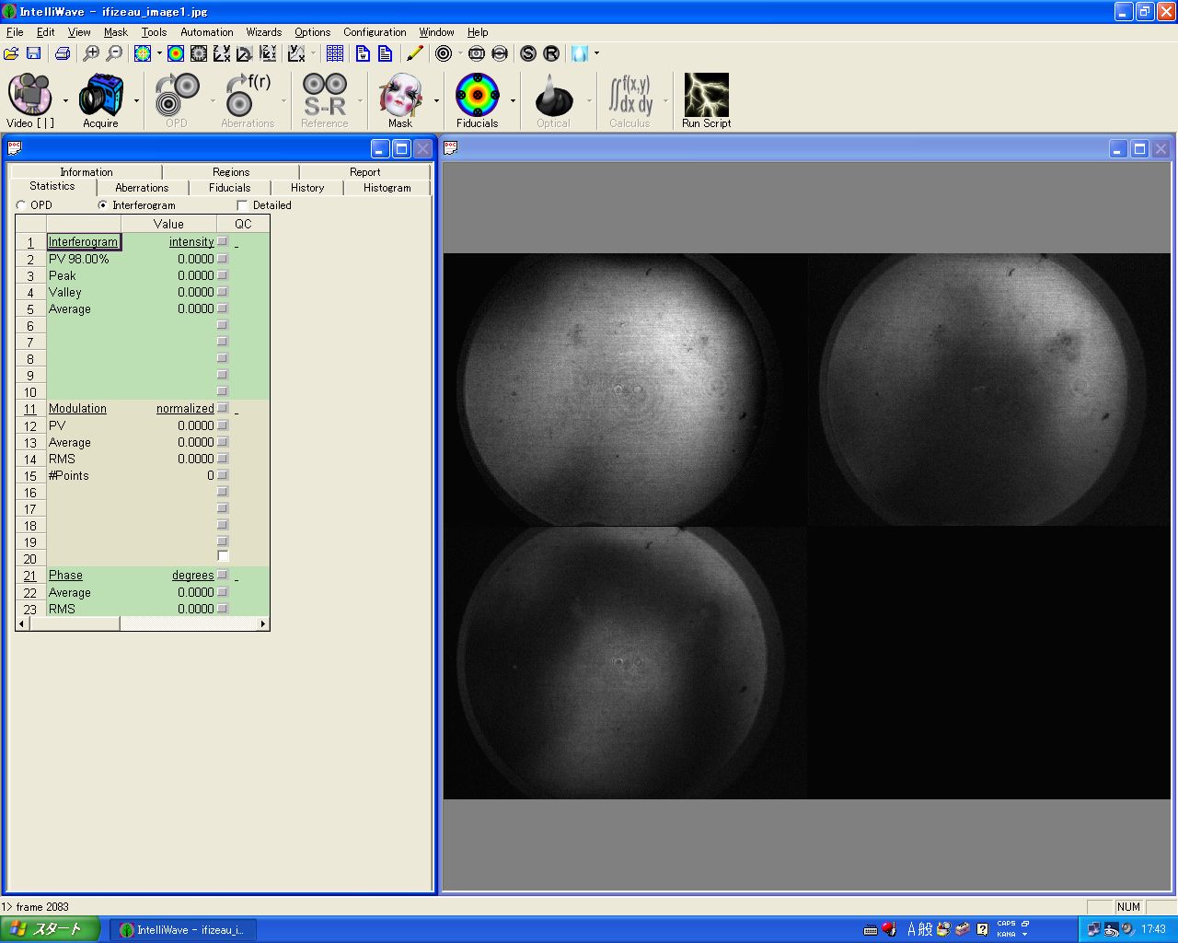1178x943 pixels.
Task: Click the Print icon
Action: tap(63, 53)
